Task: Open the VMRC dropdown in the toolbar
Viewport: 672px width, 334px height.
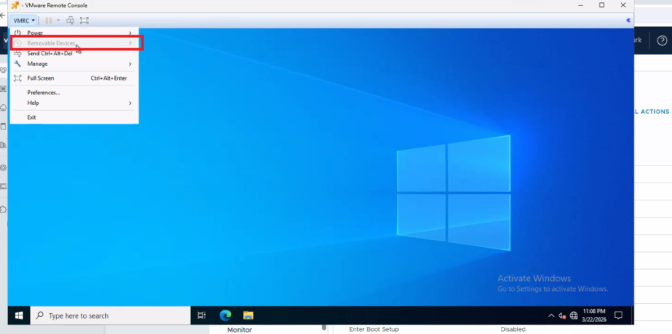Action: click(x=24, y=20)
